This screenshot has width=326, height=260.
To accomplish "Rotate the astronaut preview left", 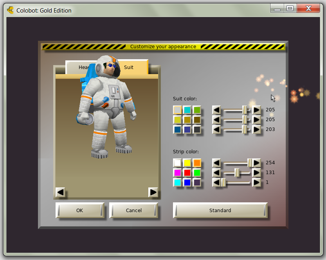I will tap(60, 192).
